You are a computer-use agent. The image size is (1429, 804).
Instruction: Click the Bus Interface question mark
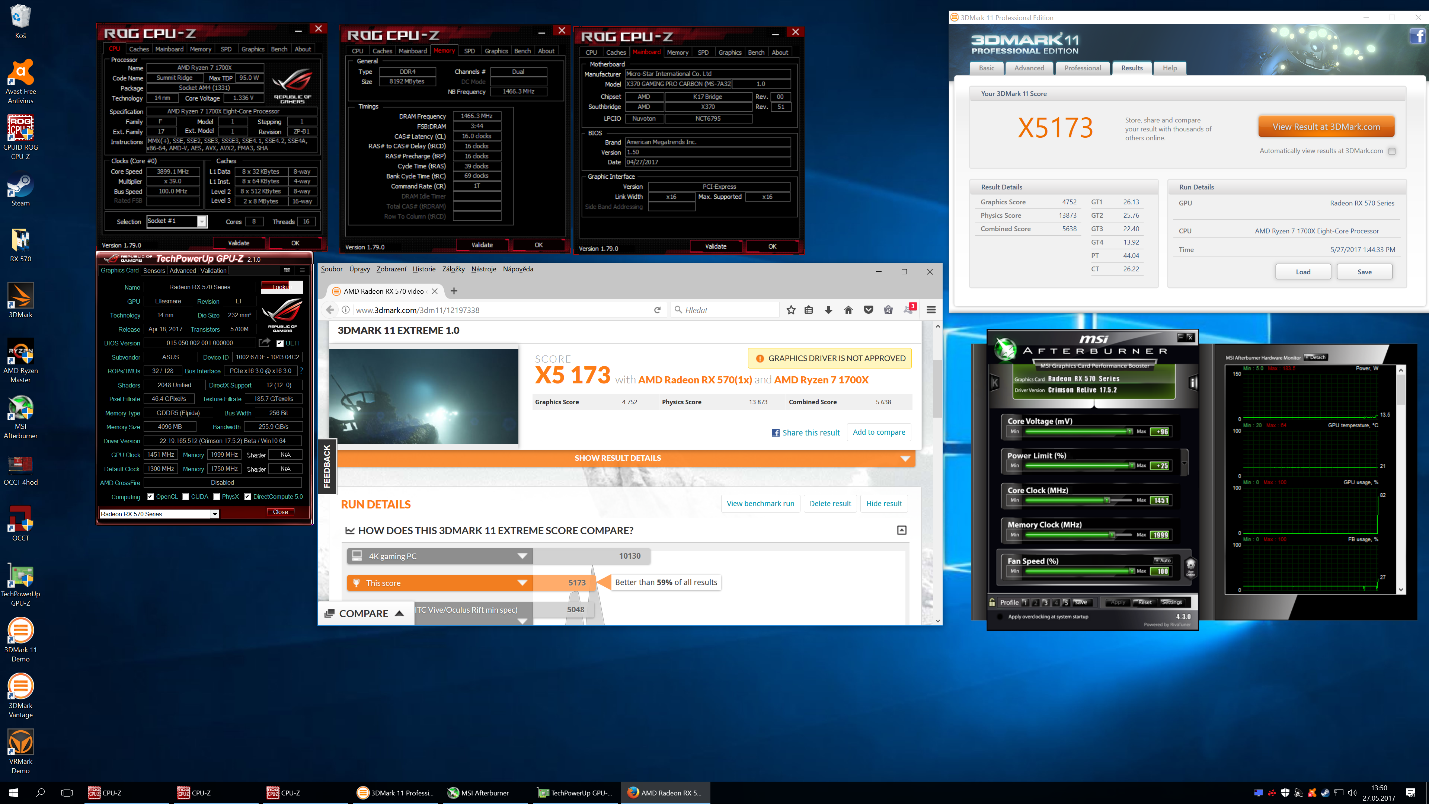(x=301, y=371)
